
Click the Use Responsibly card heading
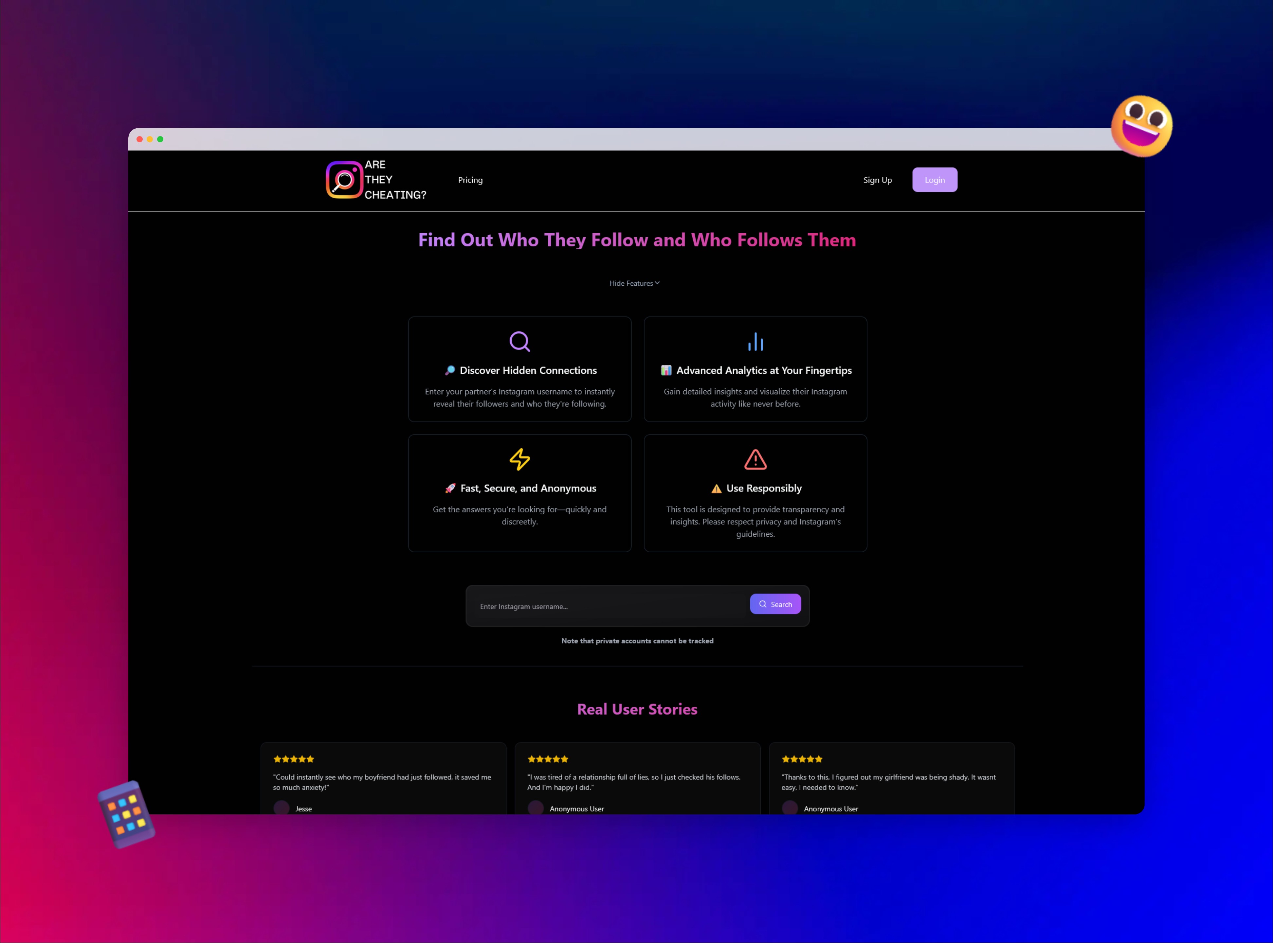click(763, 488)
